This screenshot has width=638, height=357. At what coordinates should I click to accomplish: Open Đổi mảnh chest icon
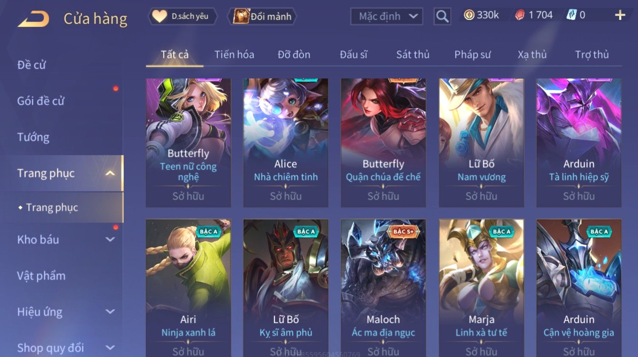(262, 17)
